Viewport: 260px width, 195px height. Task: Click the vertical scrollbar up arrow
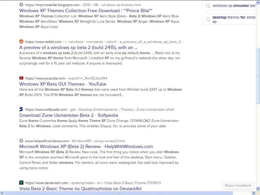tap(258, 2)
